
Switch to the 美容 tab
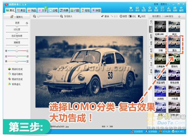click(x=21, y=10)
